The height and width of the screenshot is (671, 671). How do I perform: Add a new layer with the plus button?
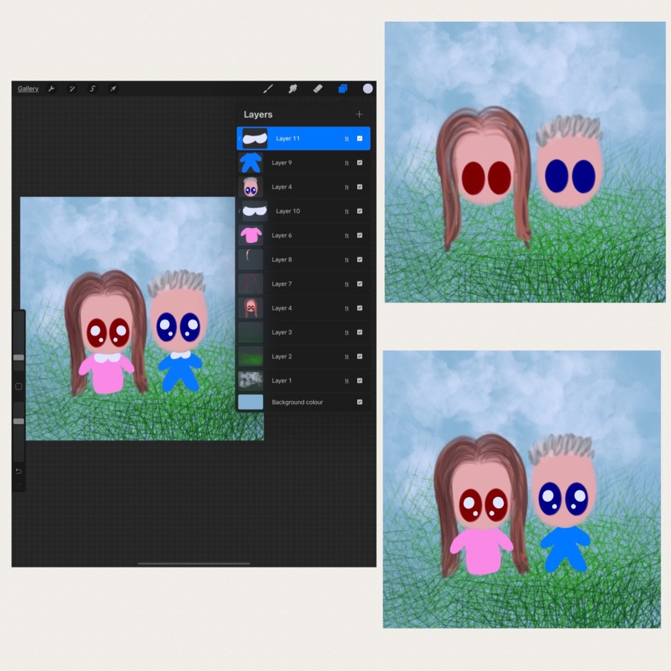pos(359,115)
